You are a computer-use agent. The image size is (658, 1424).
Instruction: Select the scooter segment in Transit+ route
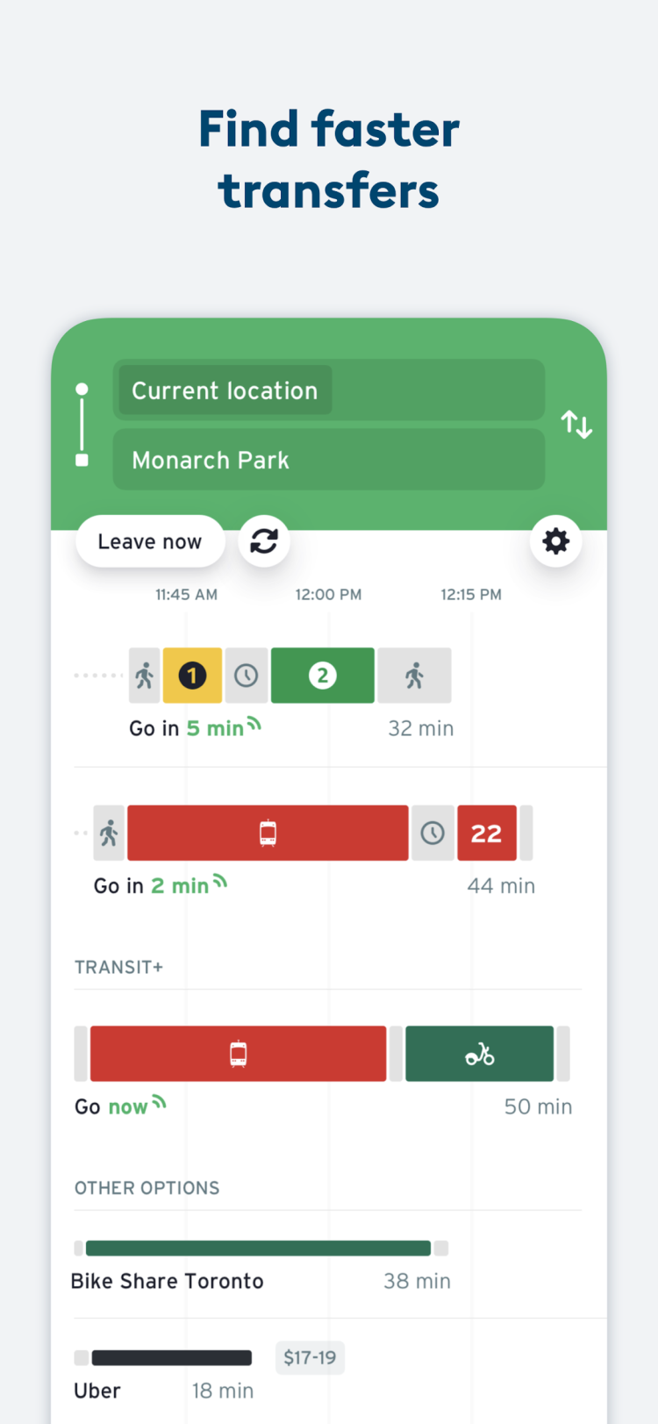479,1054
